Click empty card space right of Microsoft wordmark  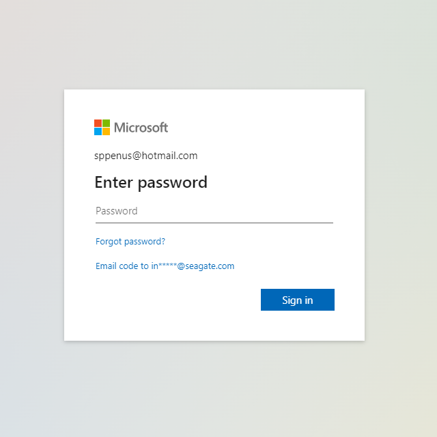[273, 128]
